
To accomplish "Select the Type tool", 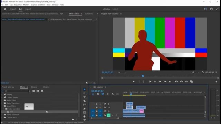I will (x=84, y=120).
